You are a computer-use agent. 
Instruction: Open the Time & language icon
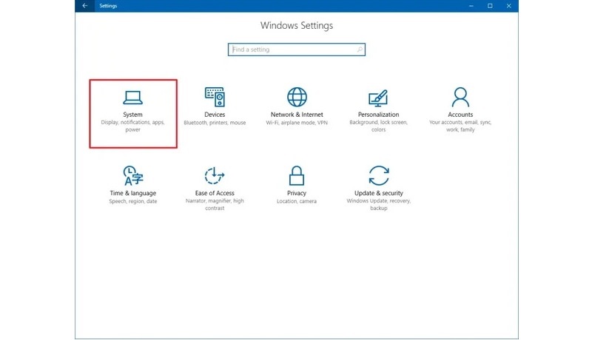click(132, 176)
